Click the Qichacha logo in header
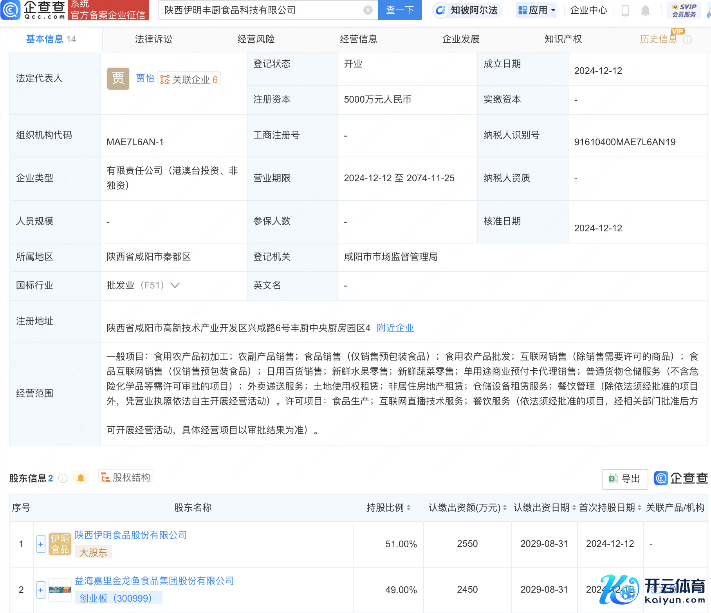This screenshot has height=613, width=711. [x=33, y=10]
